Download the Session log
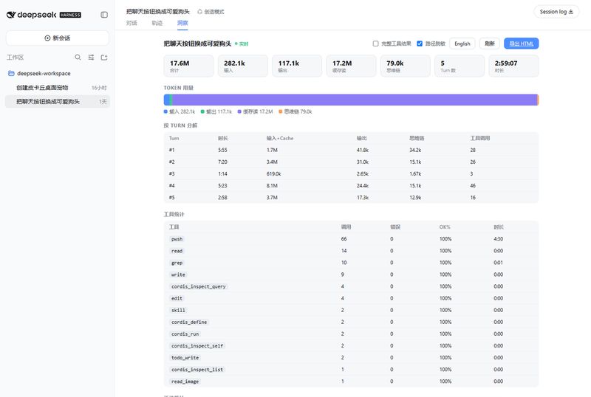Viewport: 591px width, 397px height. tap(556, 12)
